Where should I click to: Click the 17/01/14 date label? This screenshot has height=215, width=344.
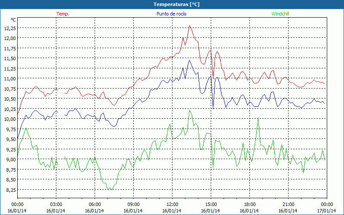coord(327,211)
